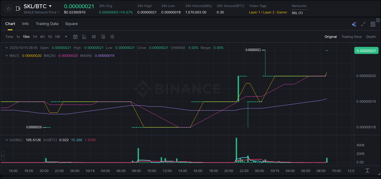Switch chart to Trading View mode

[x=351, y=37]
